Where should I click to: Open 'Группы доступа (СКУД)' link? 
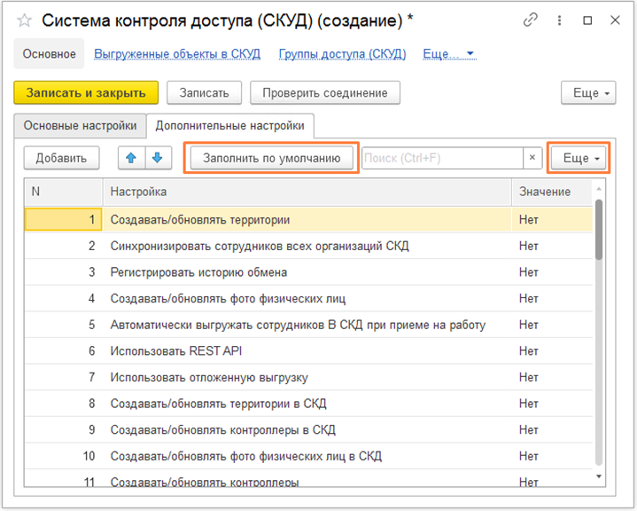click(x=342, y=54)
